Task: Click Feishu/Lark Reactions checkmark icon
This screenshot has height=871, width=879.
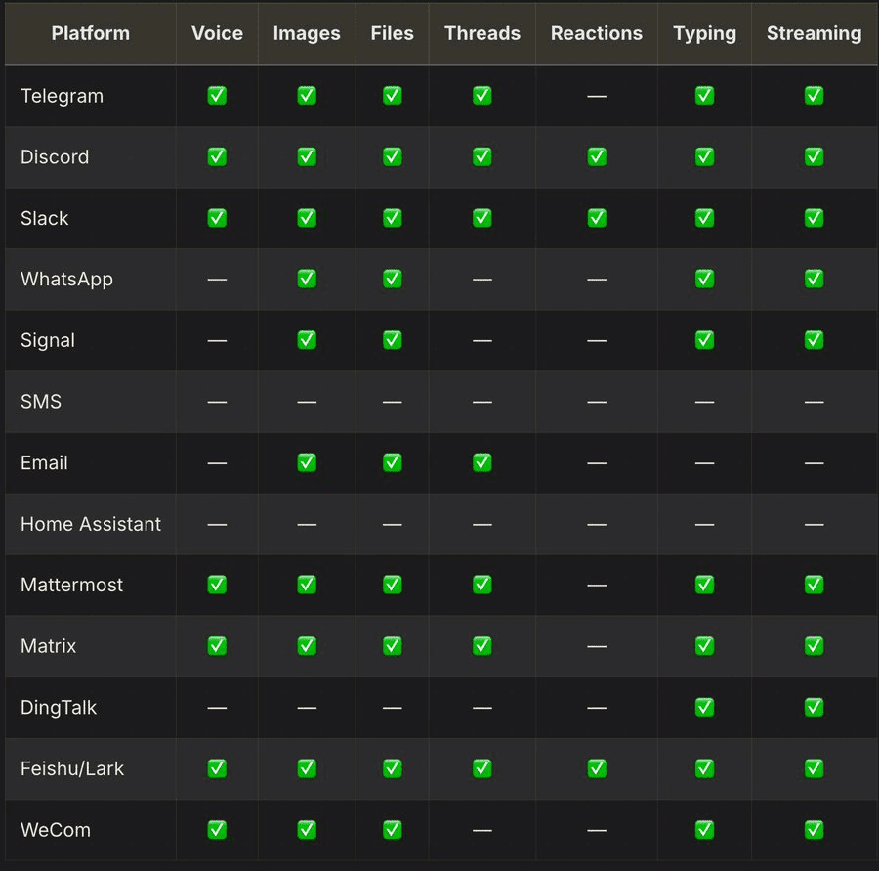Action: 597,768
